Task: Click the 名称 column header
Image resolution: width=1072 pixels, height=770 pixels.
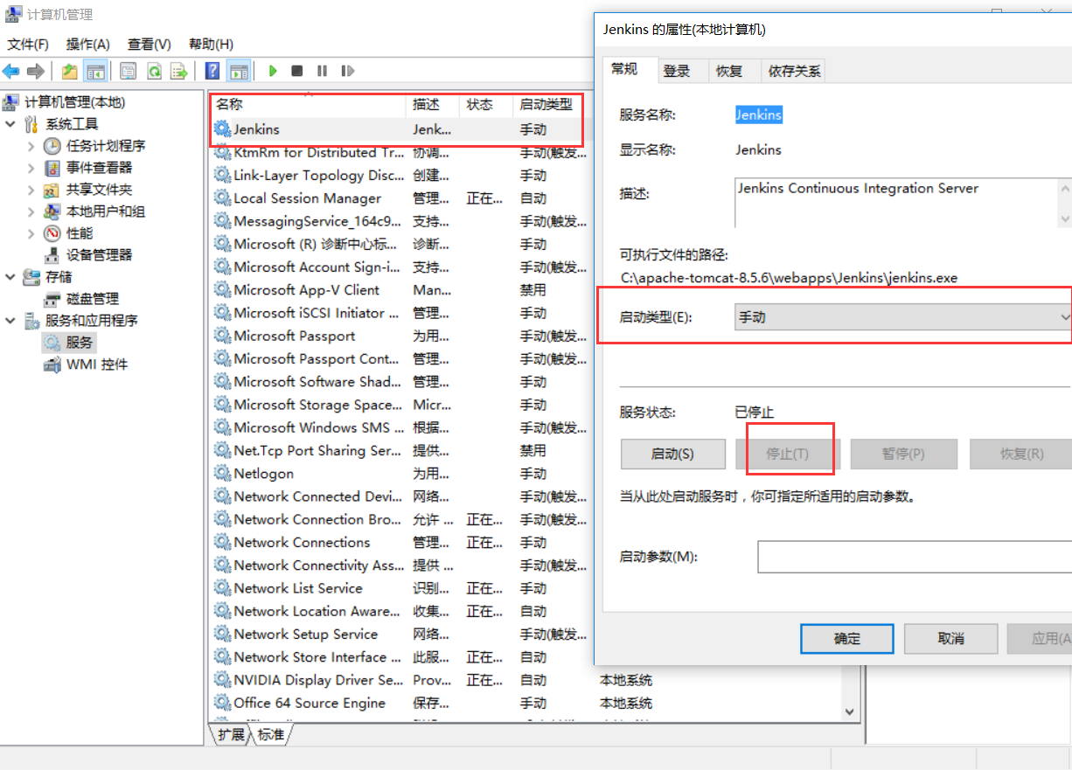Action: pyautogui.click(x=308, y=104)
